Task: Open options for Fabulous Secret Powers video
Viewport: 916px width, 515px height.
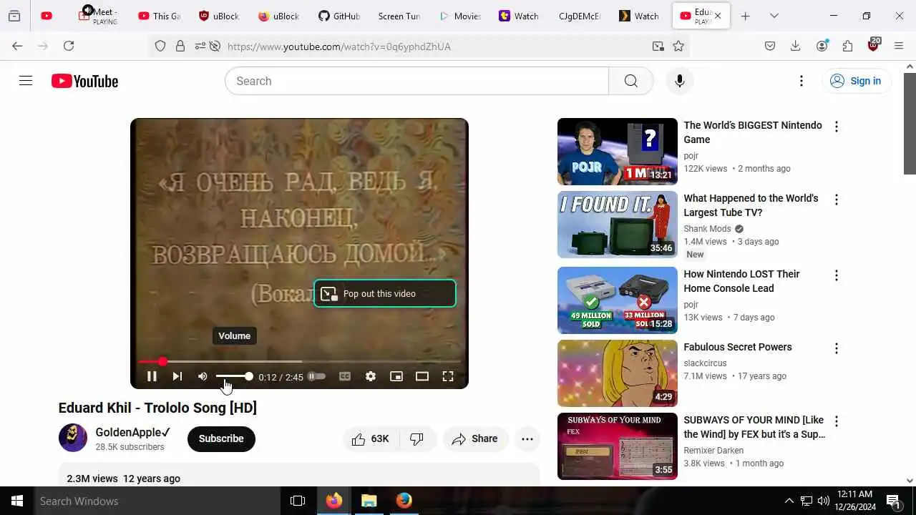Action: tap(836, 348)
